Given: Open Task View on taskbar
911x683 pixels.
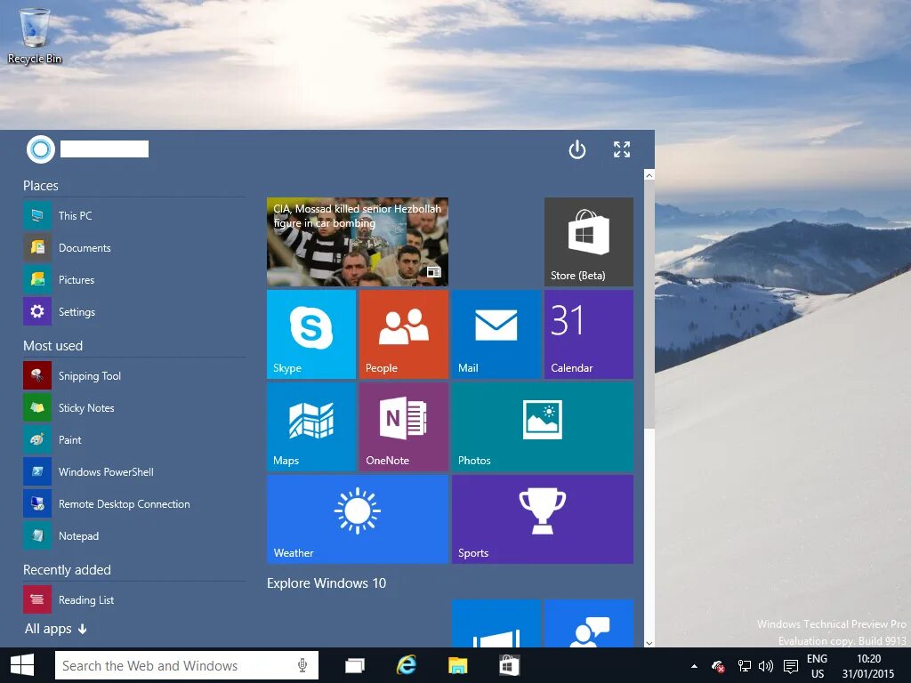Looking at the screenshot, I should [x=354, y=665].
